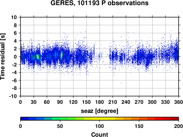Click the 'seaz [degree]' x-axis label

[x=100, y=111]
